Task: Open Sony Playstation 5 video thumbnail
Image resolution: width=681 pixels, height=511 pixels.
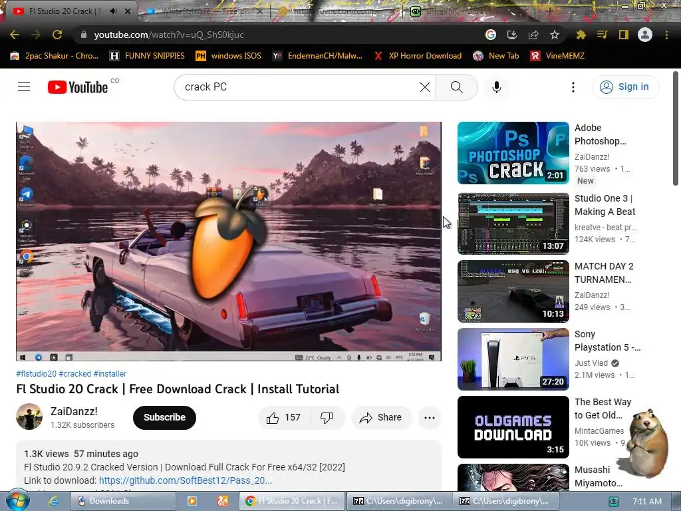Action: click(513, 359)
